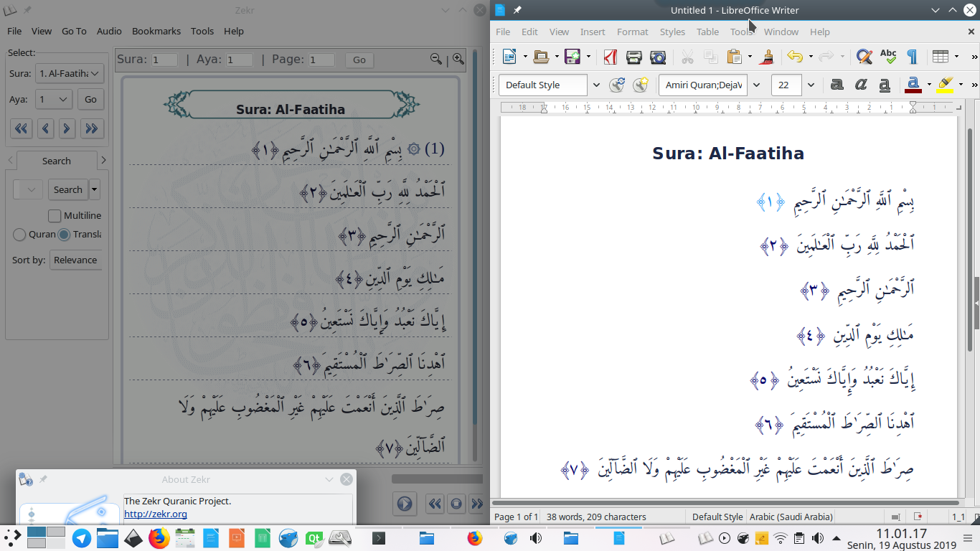Image resolution: width=980 pixels, height=551 pixels.
Task: Open the Qt Designer icon in taskbar
Action: coord(314,537)
